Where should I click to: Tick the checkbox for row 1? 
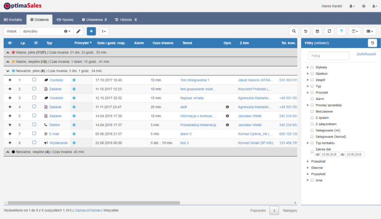pos(34,80)
